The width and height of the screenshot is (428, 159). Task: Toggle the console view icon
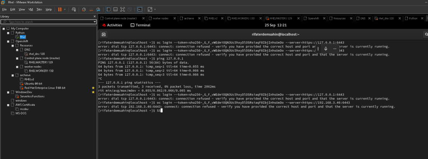click(140, 9)
